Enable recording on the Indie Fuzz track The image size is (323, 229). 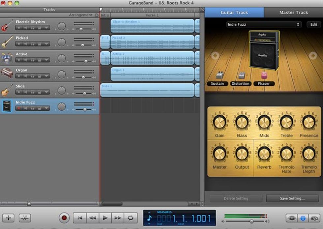coord(19,108)
